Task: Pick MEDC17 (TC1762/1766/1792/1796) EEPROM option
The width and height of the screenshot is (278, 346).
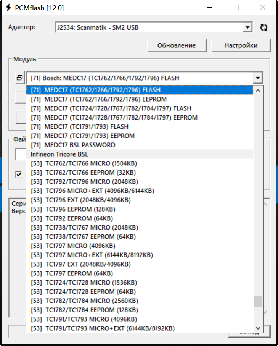Action: [x=105, y=99]
